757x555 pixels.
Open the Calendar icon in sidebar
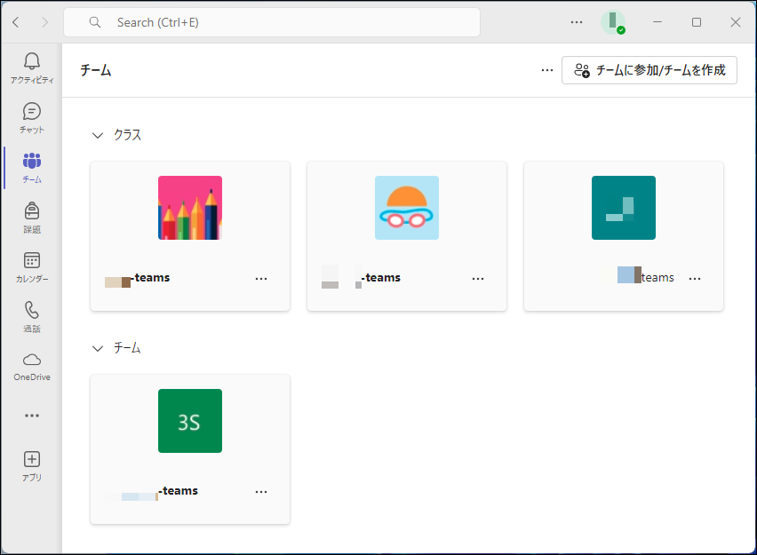click(x=32, y=261)
